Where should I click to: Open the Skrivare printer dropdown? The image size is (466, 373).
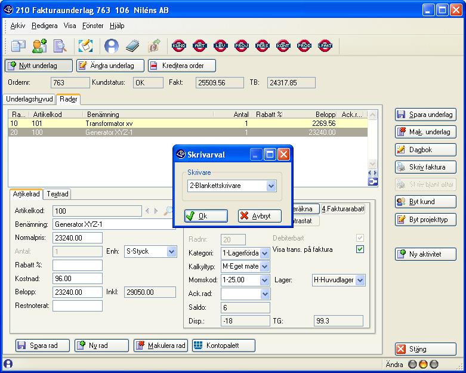[x=271, y=186]
